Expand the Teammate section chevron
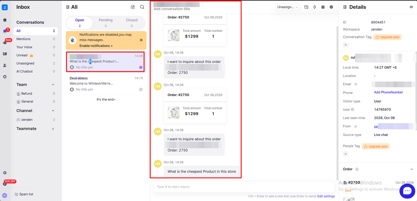 (x=53, y=129)
